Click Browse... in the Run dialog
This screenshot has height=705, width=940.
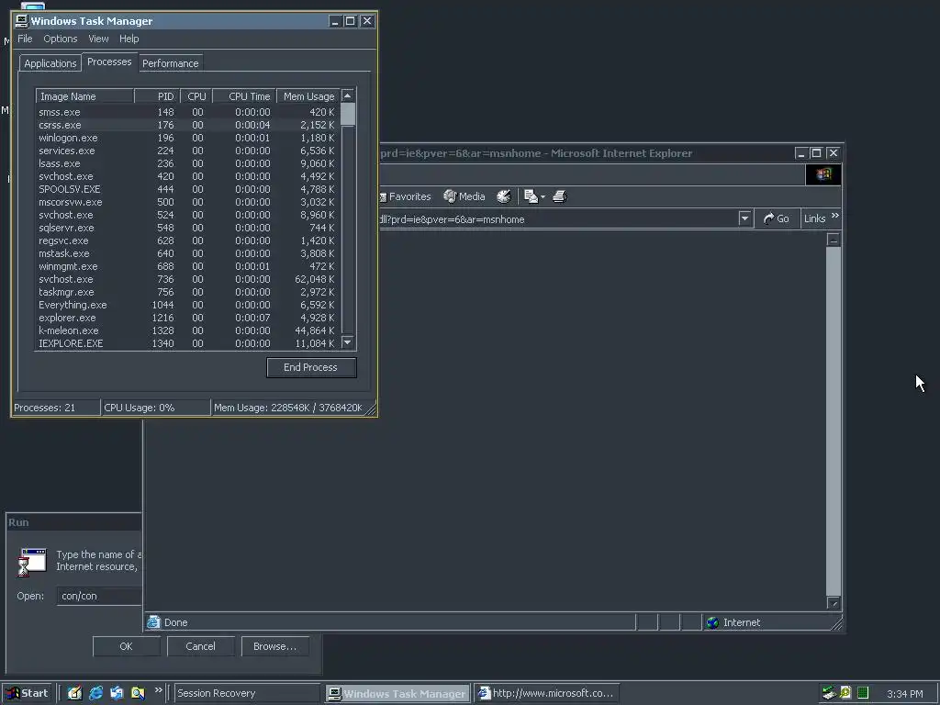(274, 646)
